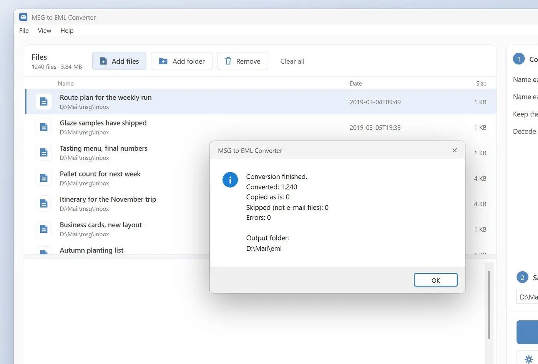Sort the file list by Date column
538x364 pixels.
click(356, 83)
